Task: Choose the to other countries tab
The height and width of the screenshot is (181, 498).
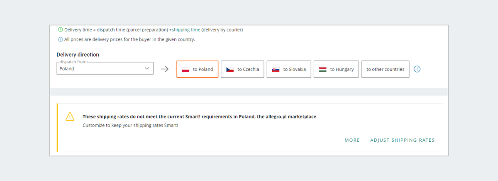Action: click(x=385, y=69)
